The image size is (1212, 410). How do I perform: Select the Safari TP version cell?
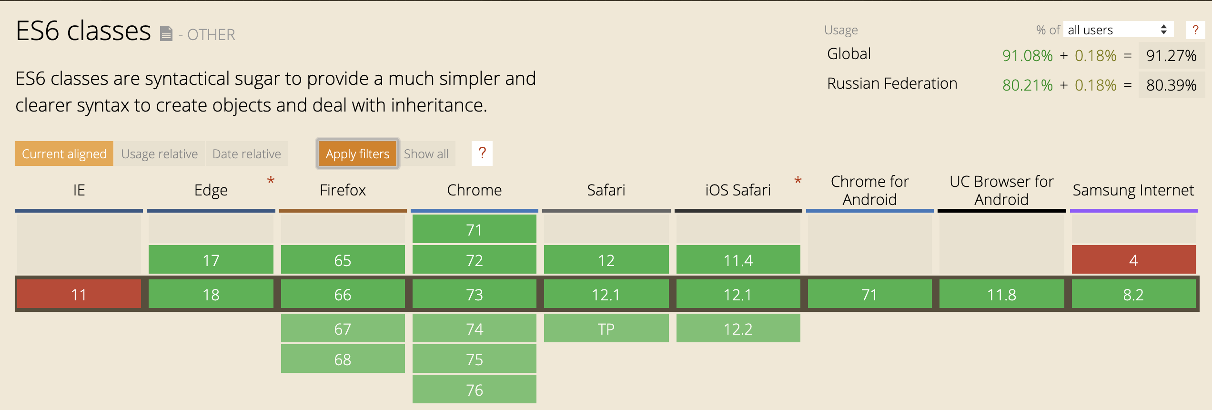[x=606, y=328]
